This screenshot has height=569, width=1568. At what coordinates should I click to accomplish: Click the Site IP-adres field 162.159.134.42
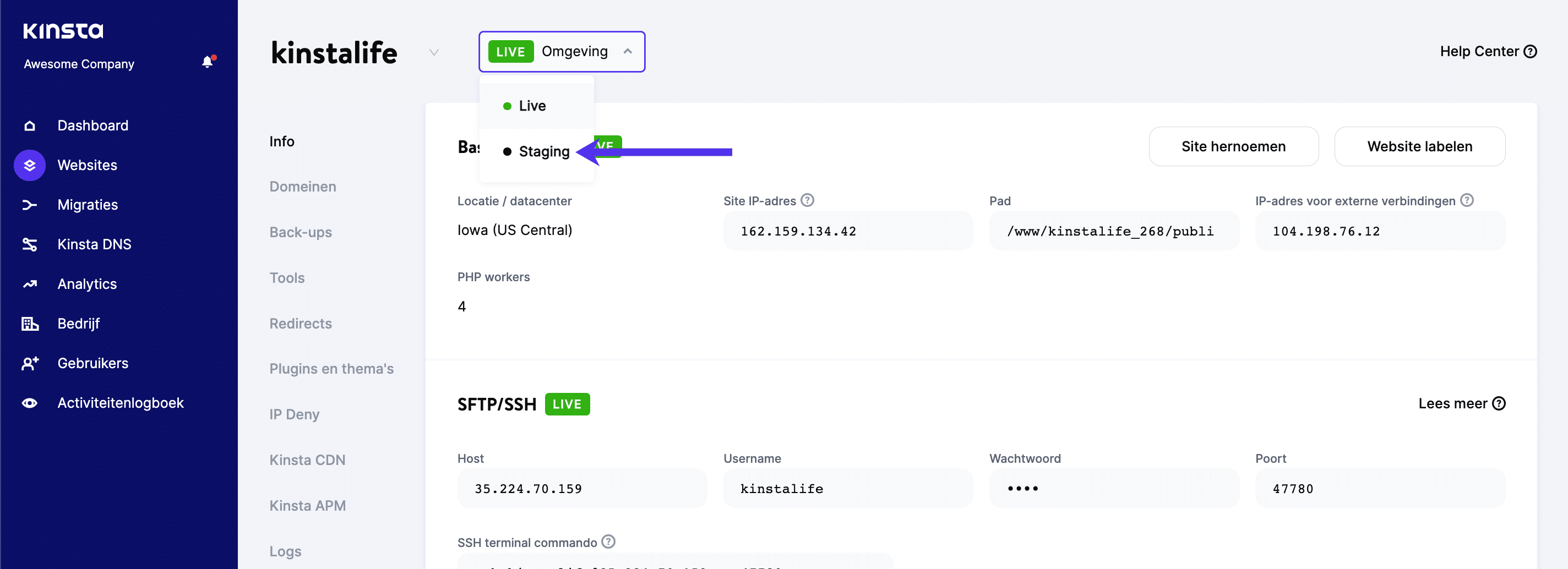(848, 231)
